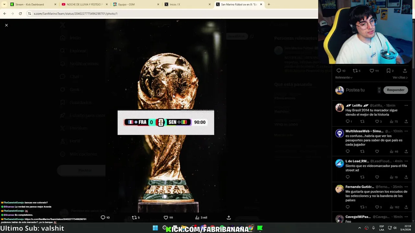Like the post with heart showing 111 in the sidebar
Viewport: 415px width, 233px height.
tap(372, 71)
